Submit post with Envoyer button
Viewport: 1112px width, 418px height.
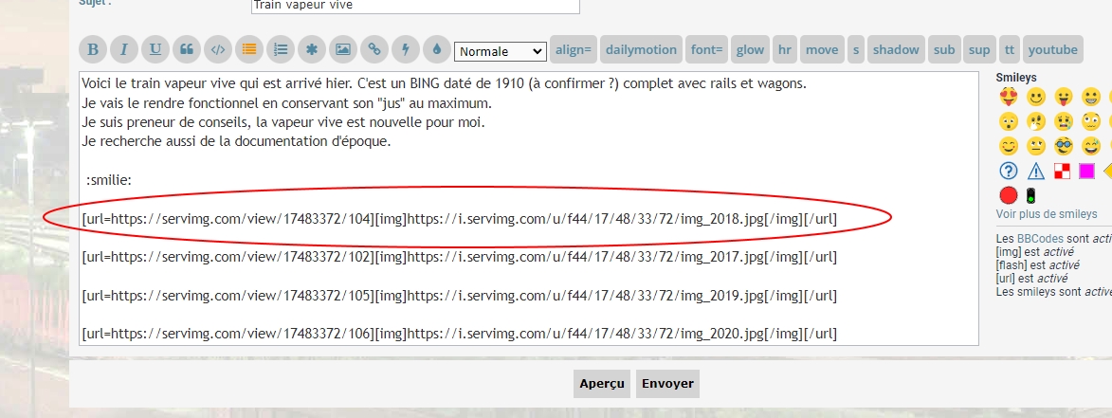tap(667, 384)
